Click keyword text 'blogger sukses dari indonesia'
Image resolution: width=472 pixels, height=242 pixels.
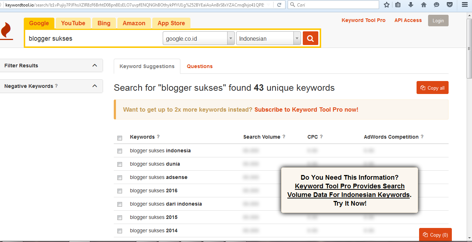click(x=166, y=204)
